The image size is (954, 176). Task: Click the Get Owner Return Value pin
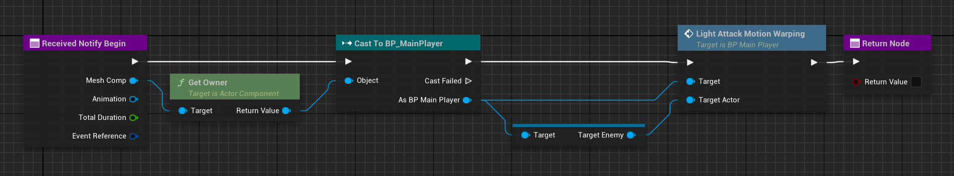(287, 111)
